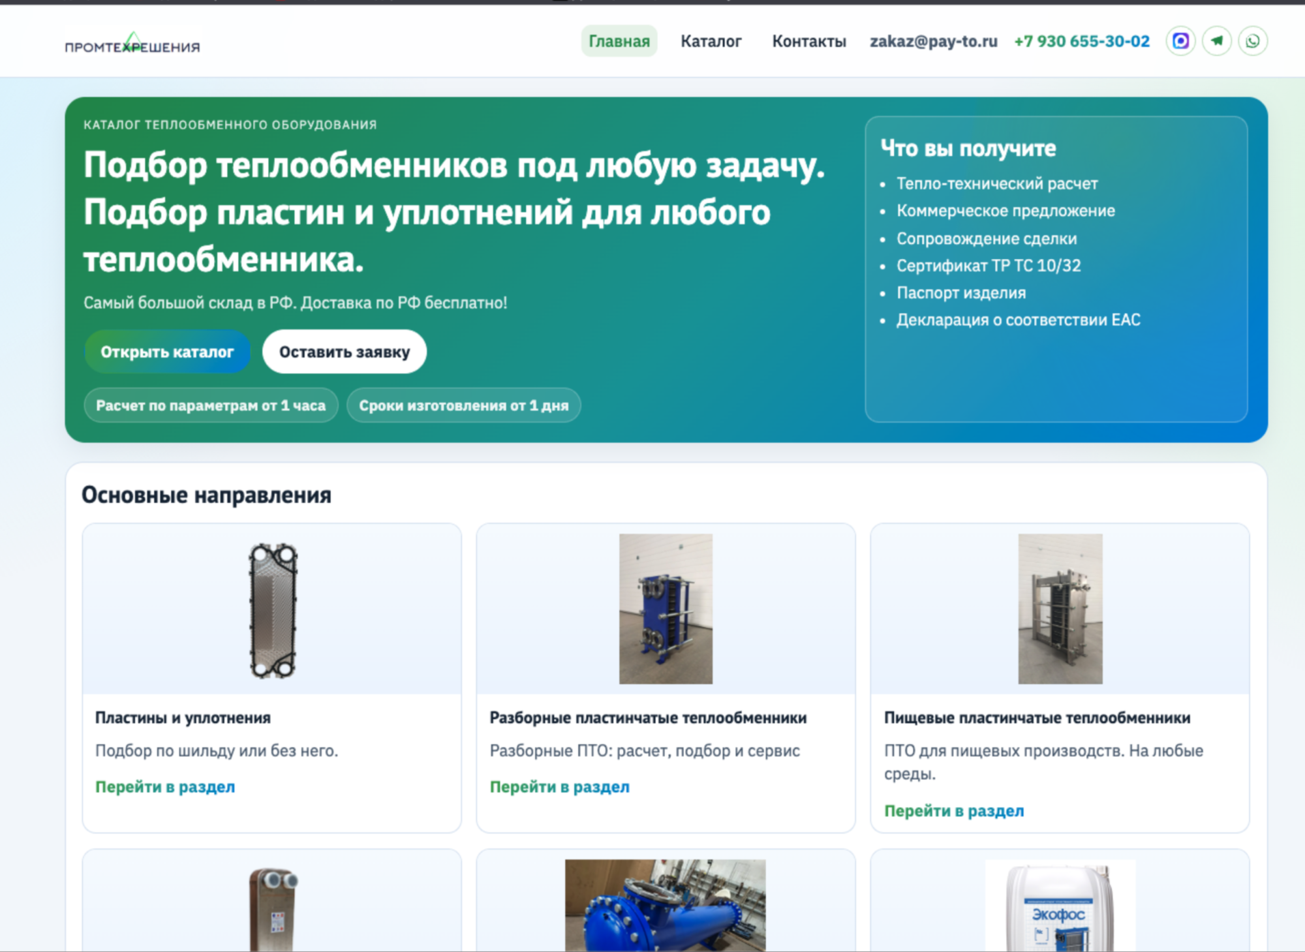1305x952 pixels.
Task: Open Перейти в раздел under Пластины и уплотнения
Action: [x=165, y=787]
